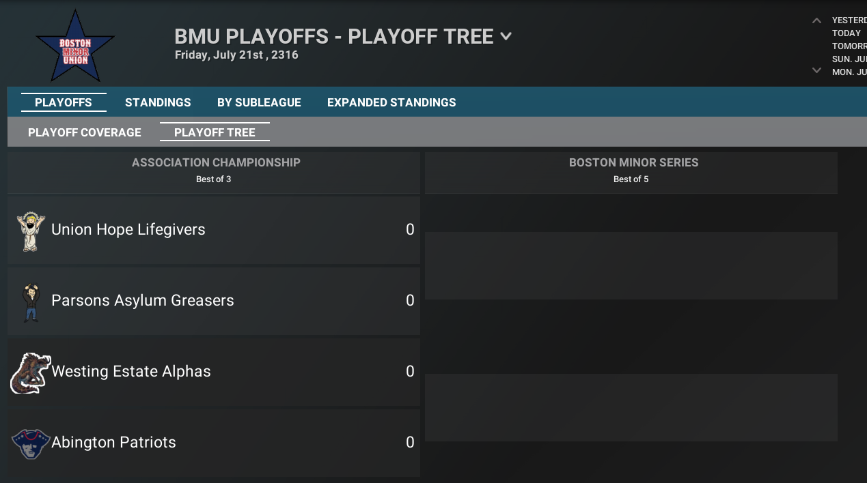Screen dimensions: 867x483
Task: Go to the Playoff Coverage subtab
Action: (85, 132)
